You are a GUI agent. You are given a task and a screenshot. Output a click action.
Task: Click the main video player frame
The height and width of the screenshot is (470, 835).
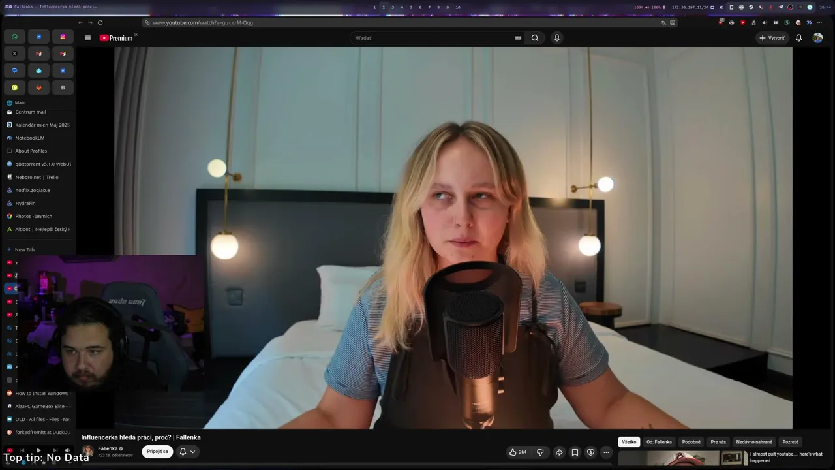(x=453, y=238)
